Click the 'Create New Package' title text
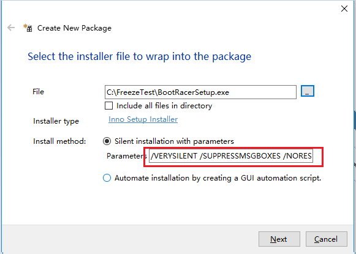Screen dimensions: 356x254 pos(74,28)
